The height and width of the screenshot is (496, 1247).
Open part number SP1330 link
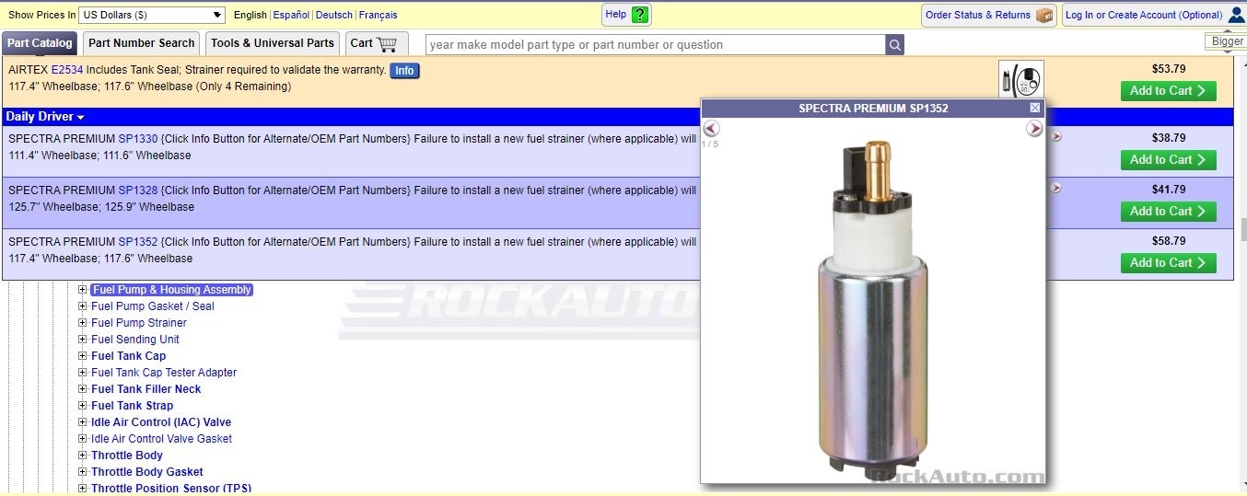point(138,139)
